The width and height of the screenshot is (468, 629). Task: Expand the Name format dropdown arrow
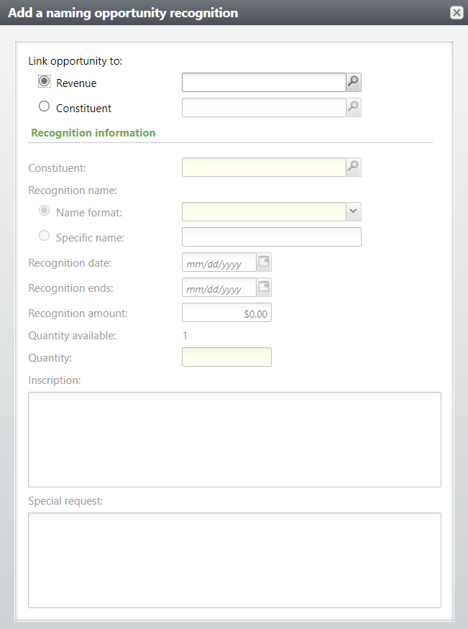pos(354,212)
